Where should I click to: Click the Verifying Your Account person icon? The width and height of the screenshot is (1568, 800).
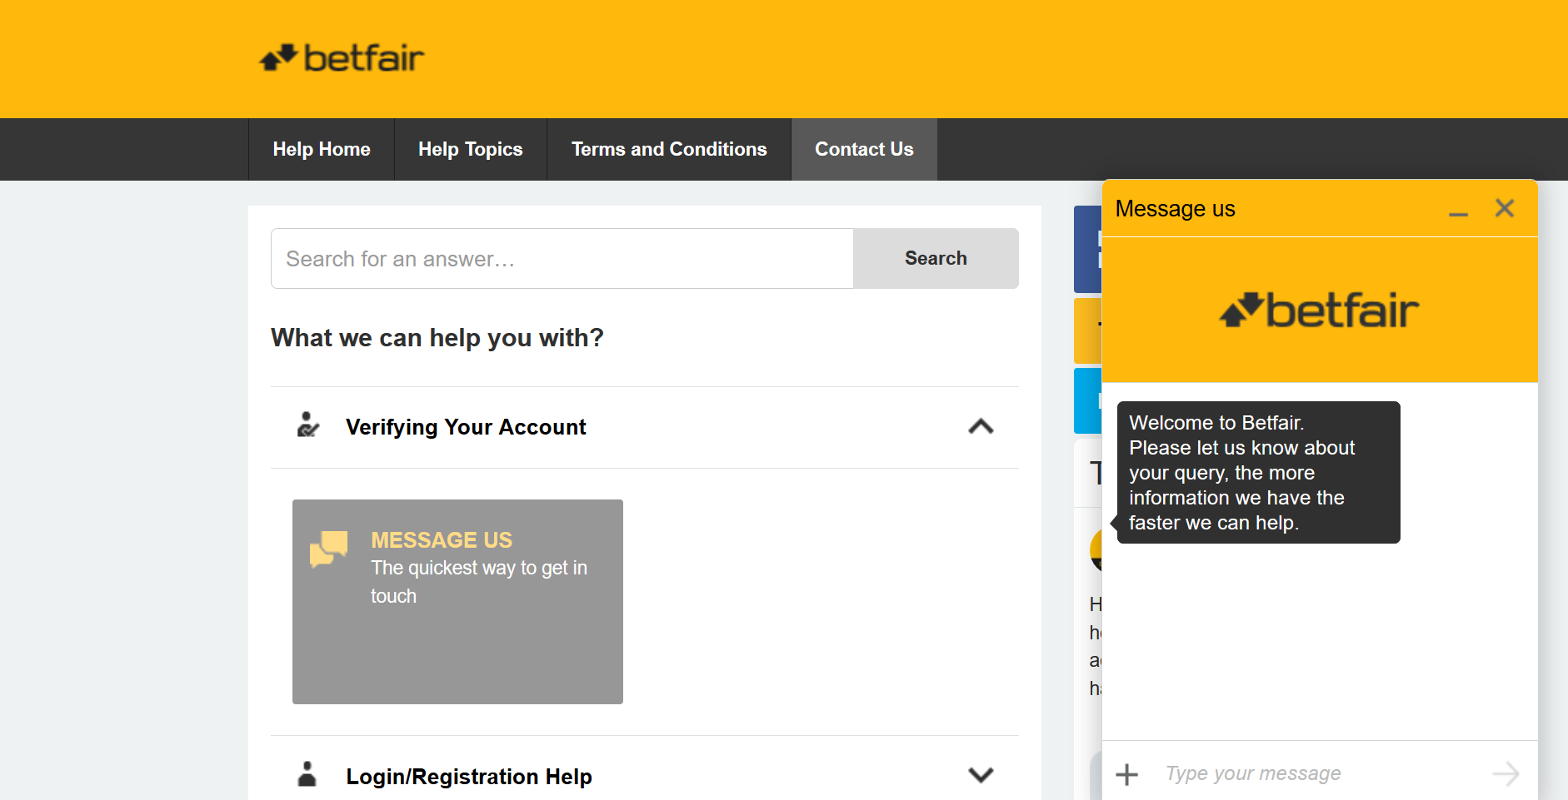[307, 425]
